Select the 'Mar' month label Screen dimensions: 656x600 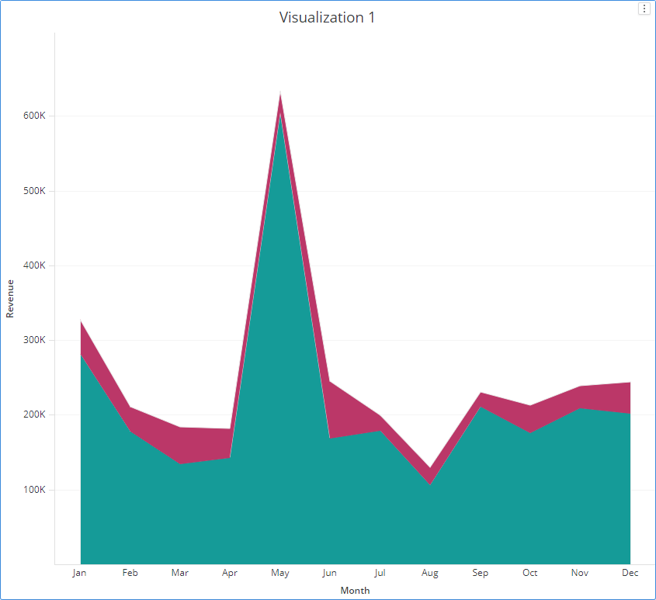pyautogui.click(x=179, y=573)
